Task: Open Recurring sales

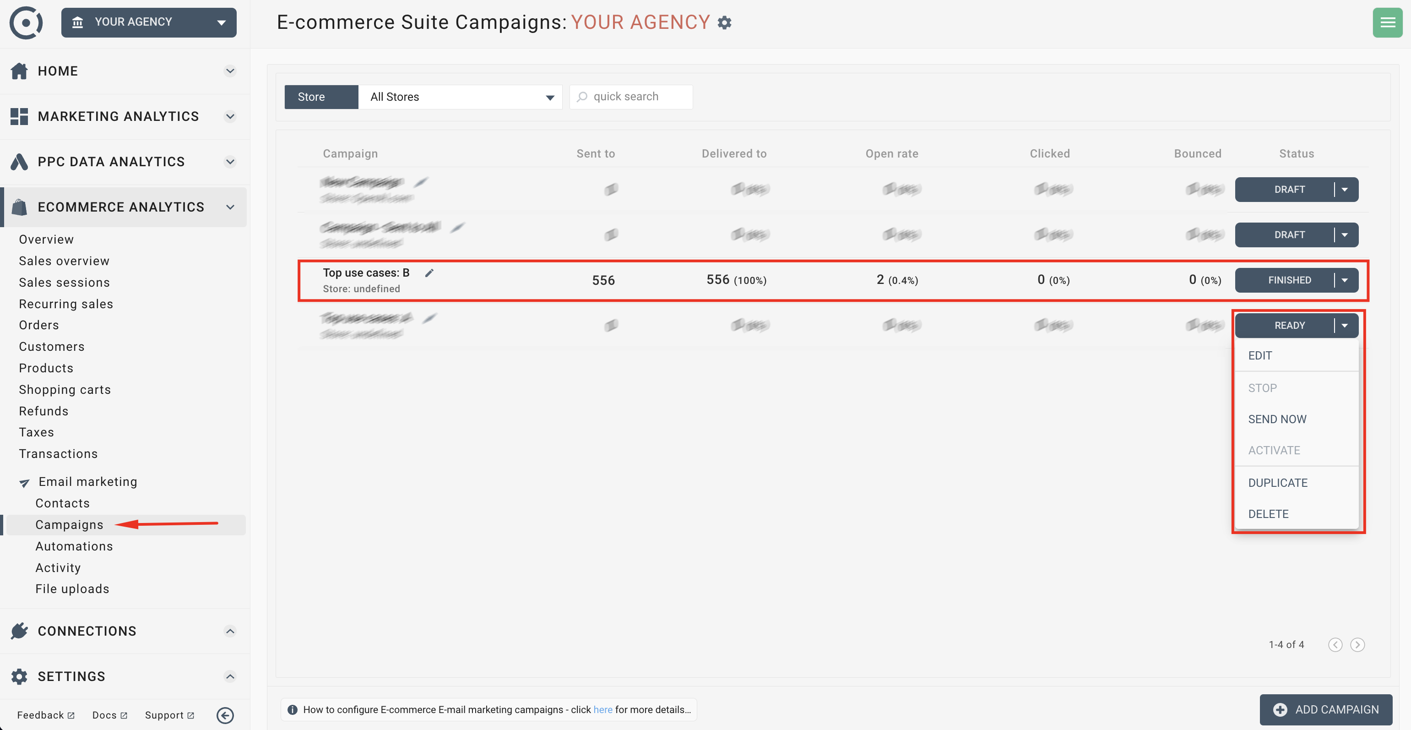Action: click(66, 304)
